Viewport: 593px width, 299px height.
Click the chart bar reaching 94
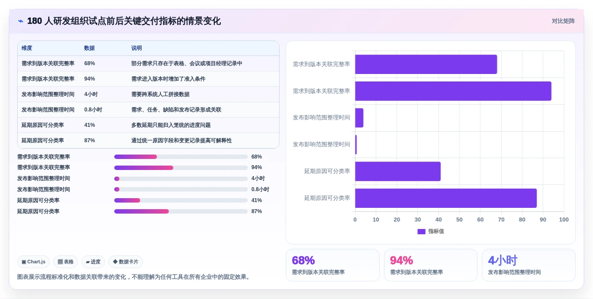coord(453,91)
